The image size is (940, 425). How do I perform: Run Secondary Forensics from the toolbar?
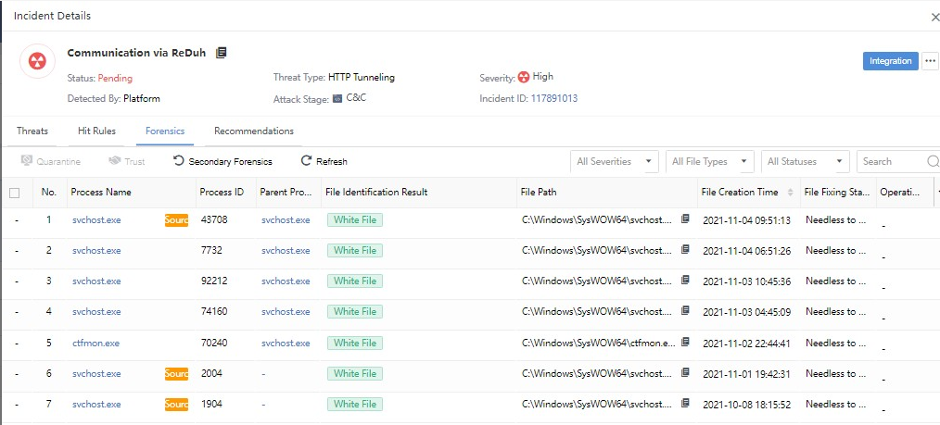tap(222, 161)
